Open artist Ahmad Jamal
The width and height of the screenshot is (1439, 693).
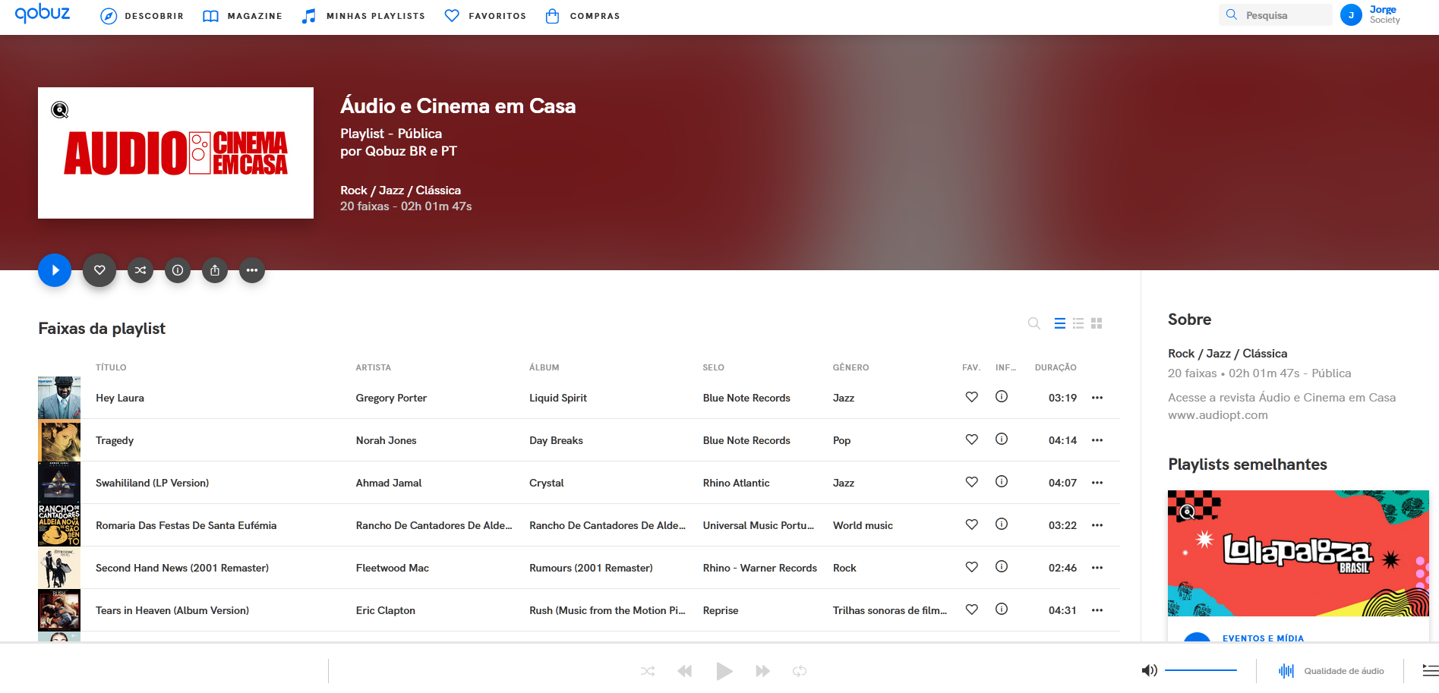pyautogui.click(x=388, y=483)
